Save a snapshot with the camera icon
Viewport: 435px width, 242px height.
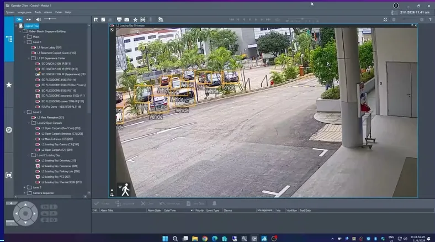point(127,20)
